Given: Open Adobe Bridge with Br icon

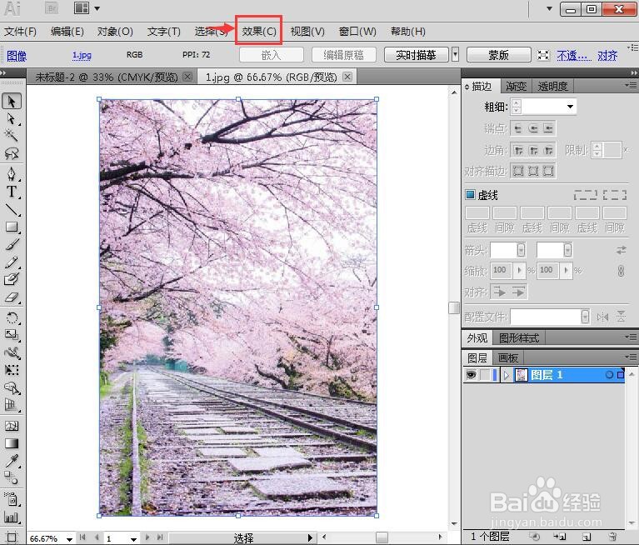Looking at the screenshot, I should 52,8.
